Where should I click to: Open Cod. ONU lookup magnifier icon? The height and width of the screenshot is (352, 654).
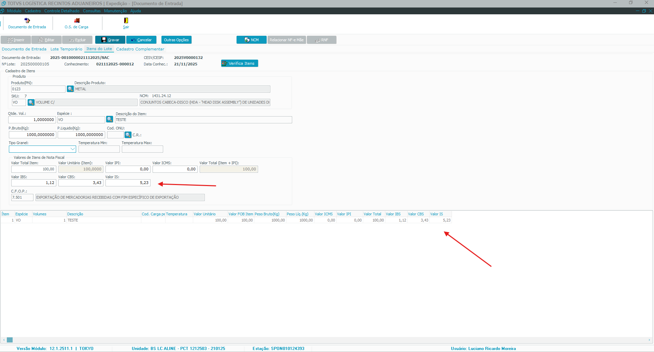128,135
